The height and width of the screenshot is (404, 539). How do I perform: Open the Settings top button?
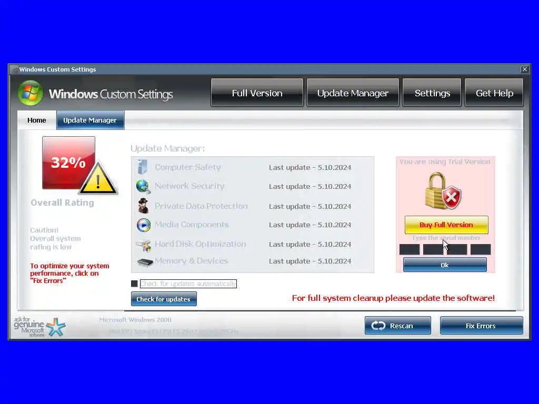[x=432, y=93]
